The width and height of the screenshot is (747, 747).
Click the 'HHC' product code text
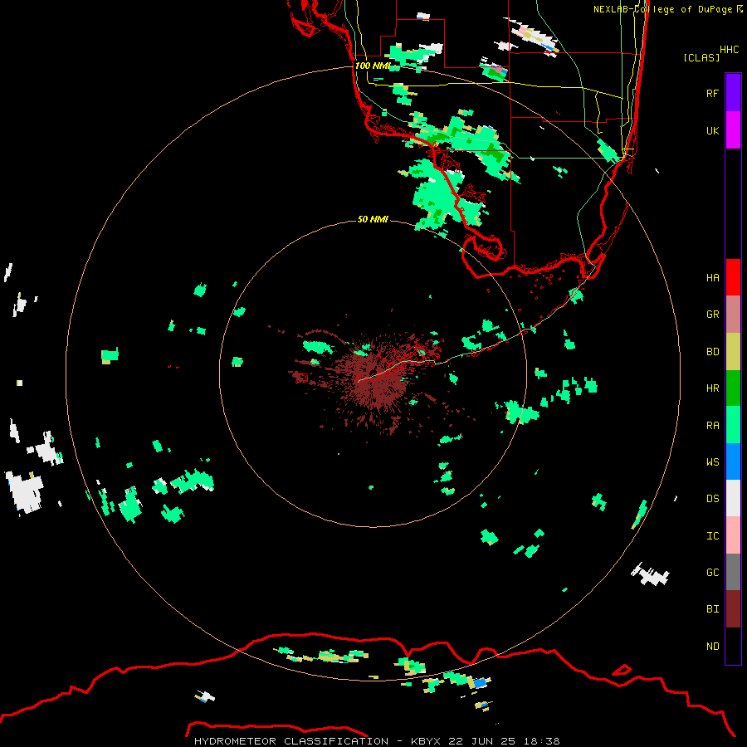[x=730, y=50]
